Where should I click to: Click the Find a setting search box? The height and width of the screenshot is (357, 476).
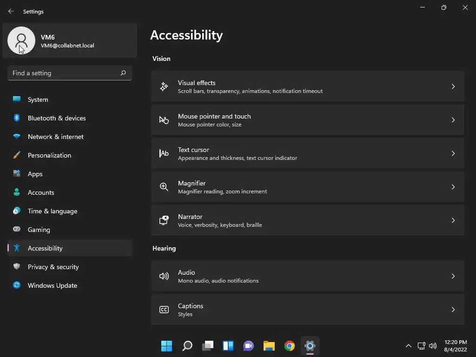[x=65, y=73]
